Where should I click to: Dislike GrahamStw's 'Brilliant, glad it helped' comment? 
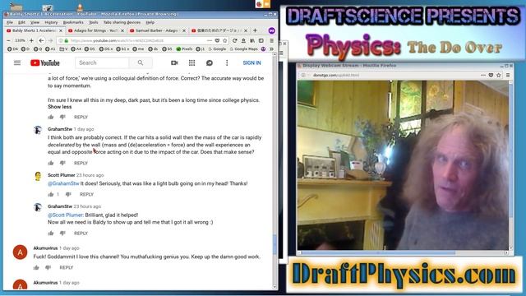click(62, 234)
